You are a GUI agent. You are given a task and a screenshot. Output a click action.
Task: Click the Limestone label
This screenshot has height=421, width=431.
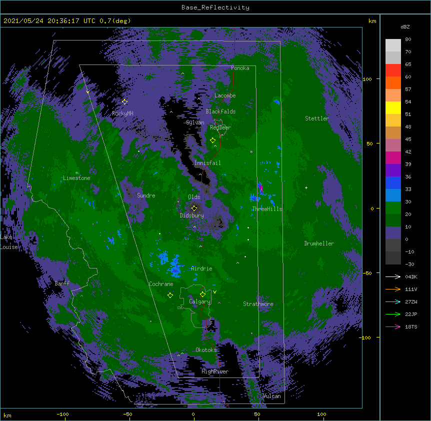(x=76, y=178)
